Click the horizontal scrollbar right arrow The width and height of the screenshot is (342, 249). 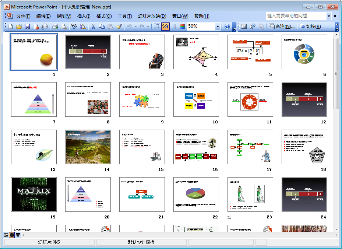click(336, 235)
